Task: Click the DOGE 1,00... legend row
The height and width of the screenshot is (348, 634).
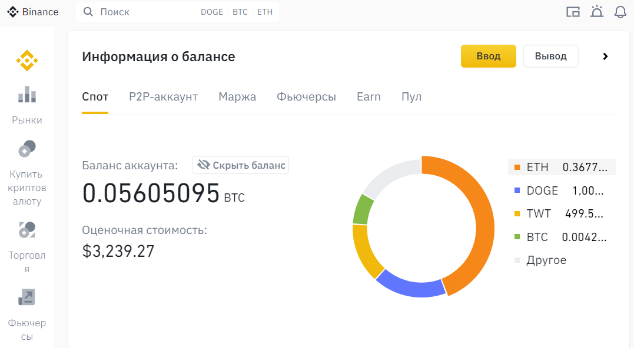Action: click(x=562, y=190)
